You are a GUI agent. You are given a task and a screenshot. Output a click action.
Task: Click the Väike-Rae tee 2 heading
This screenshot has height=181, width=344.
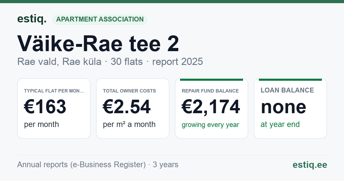click(x=98, y=43)
